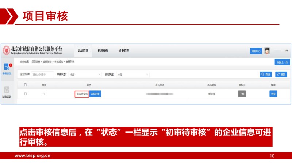This screenshot has width=292, height=163.
Task: Click the 企业名称 keyword input field
Action: coord(42,74)
